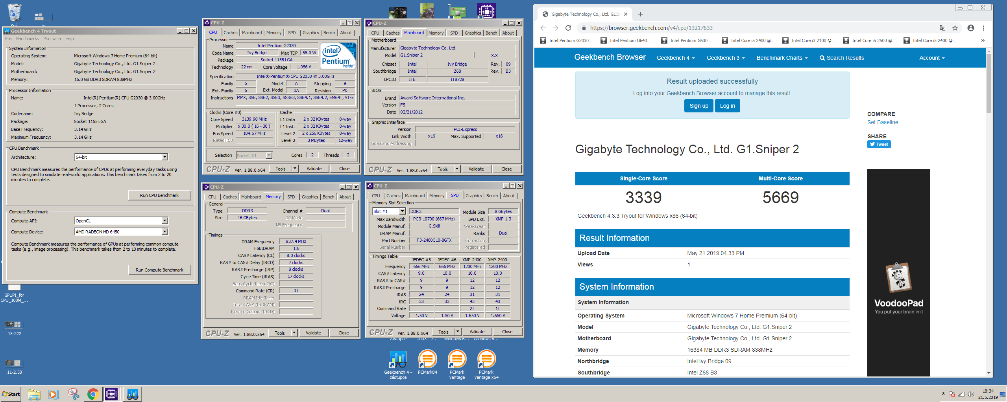Click the Set Baseline link
The height and width of the screenshot is (402, 1007).
883,122
